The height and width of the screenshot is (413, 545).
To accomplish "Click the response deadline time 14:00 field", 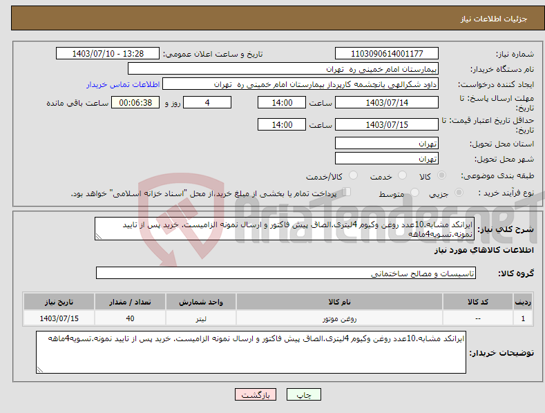I will (x=282, y=102).
